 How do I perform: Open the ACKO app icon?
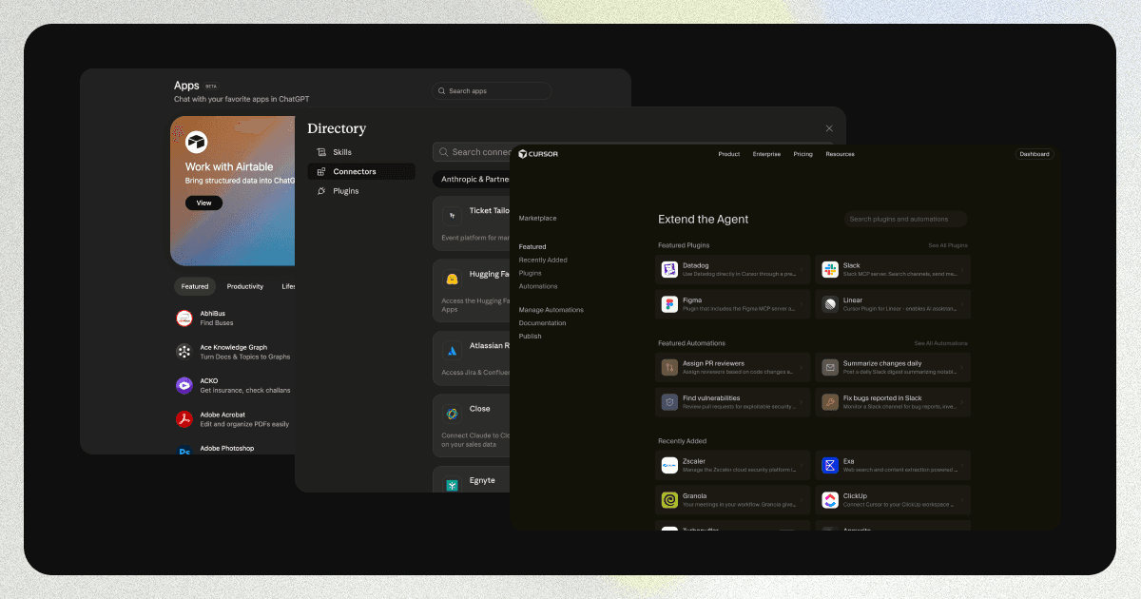tap(184, 385)
